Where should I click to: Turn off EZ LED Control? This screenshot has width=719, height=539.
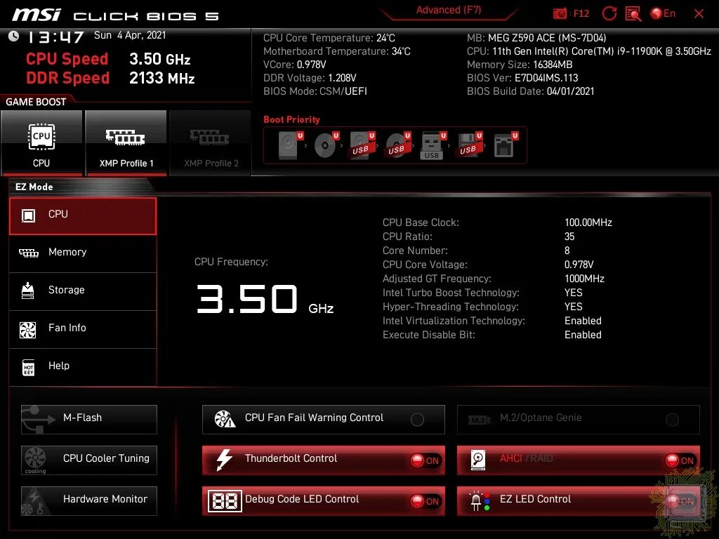[x=680, y=501]
